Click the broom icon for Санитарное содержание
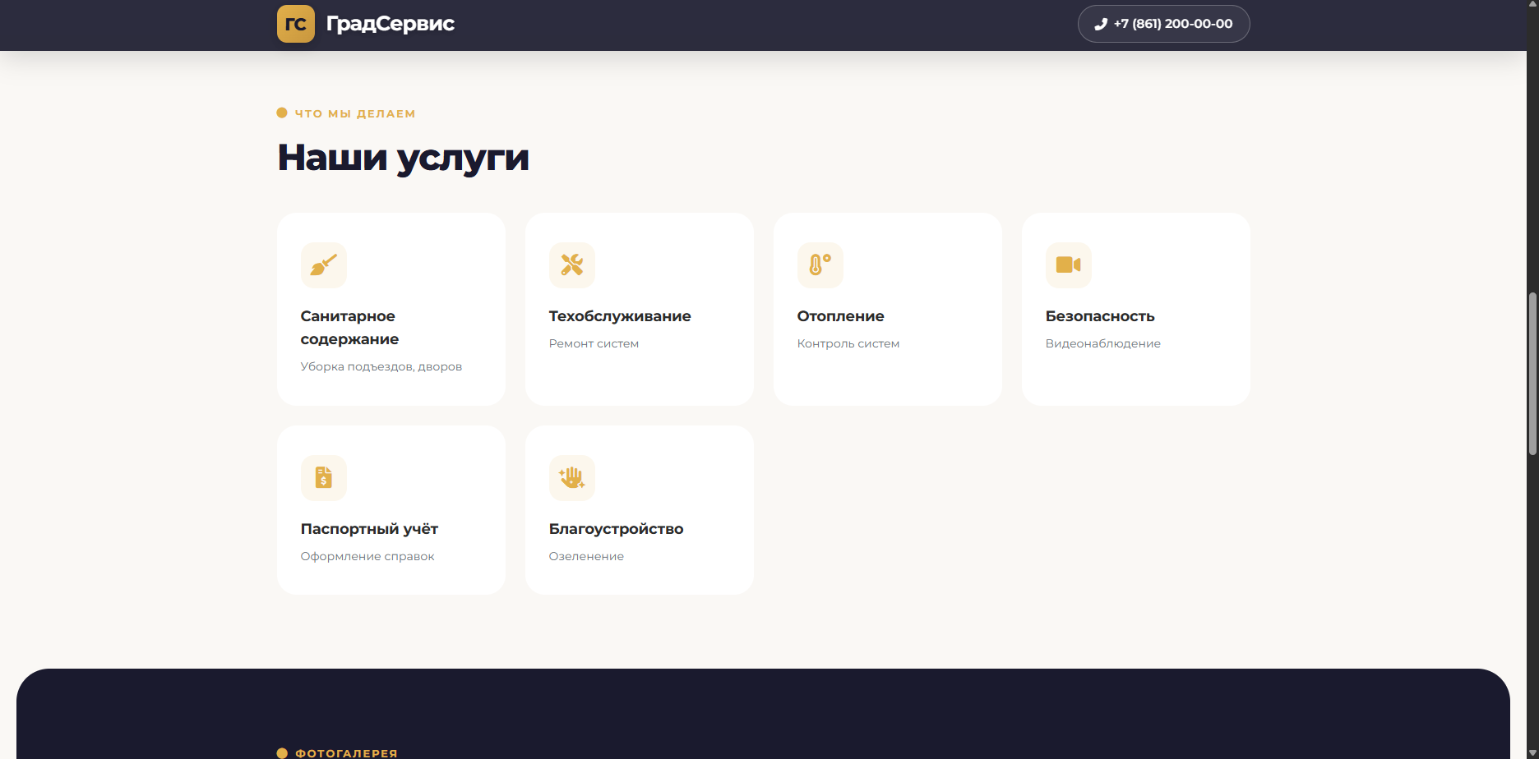This screenshot has width=1539, height=759. [x=324, y=265]
